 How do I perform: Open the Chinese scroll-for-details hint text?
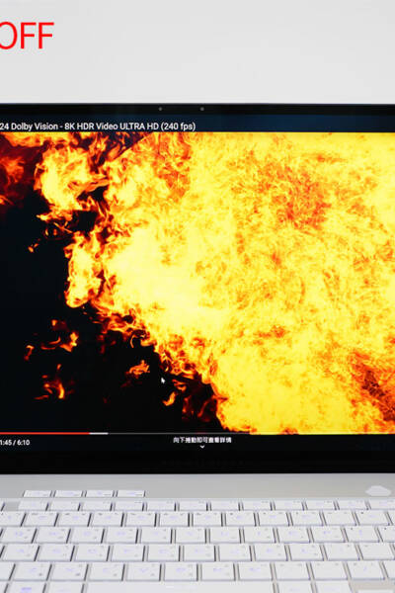(202, 440)
